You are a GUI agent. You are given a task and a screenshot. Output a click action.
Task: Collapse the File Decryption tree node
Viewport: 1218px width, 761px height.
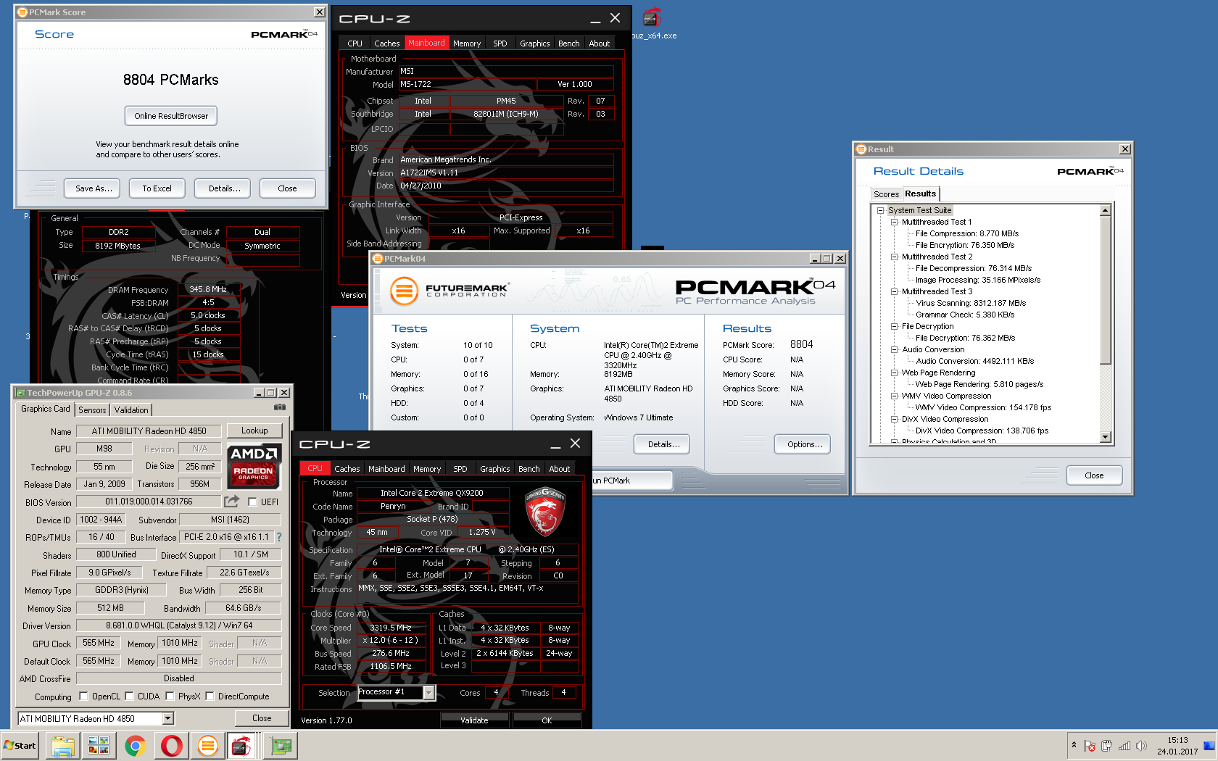[x=894, y=326]
